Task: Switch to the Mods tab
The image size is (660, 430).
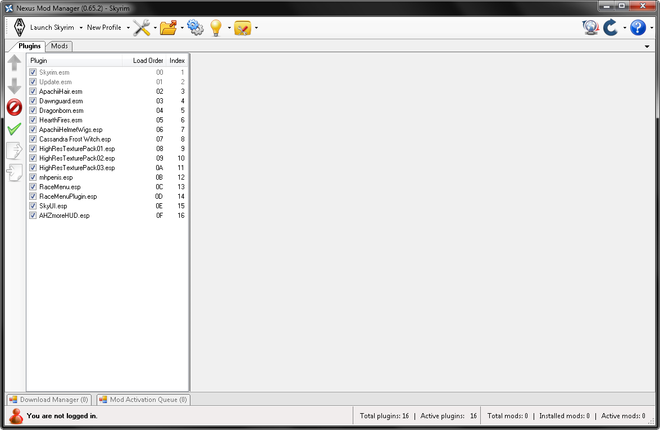Action: coord(60,46)
